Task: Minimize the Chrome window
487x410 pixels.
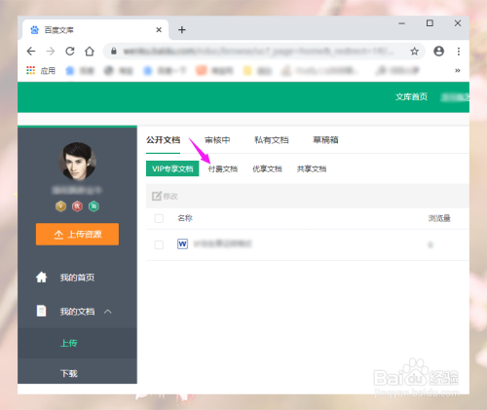Action: coord(401,23)
